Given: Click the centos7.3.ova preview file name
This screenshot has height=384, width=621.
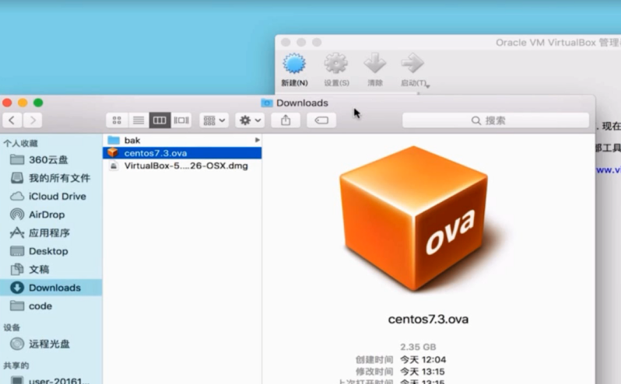Looking at the screenshot, I should 428,319.
